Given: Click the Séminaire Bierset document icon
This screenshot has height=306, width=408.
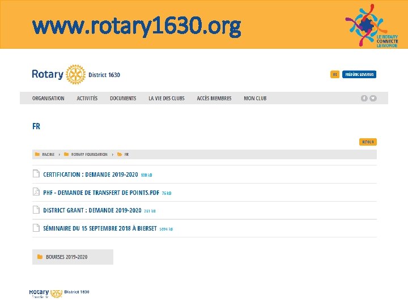Looking at the screenshot, I should click(36, 228).
